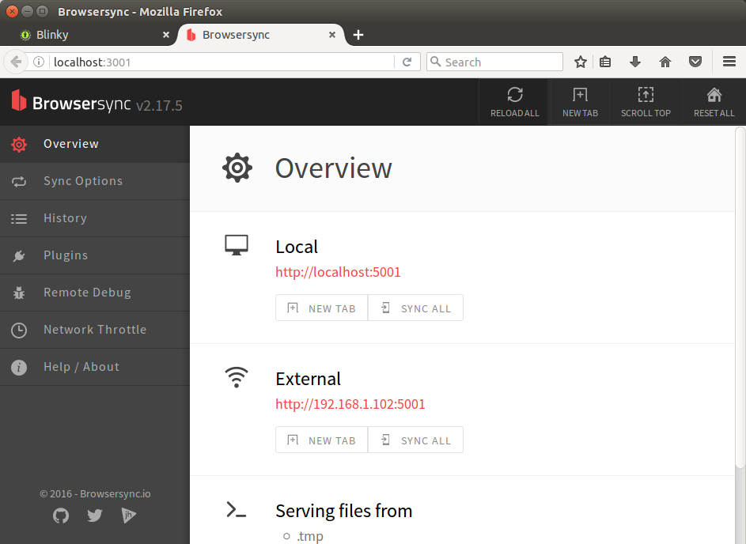Viewport: 746px width, 544px height.
Task: Click the page vertical scrollbar
Action: click(x=740, y=297)
